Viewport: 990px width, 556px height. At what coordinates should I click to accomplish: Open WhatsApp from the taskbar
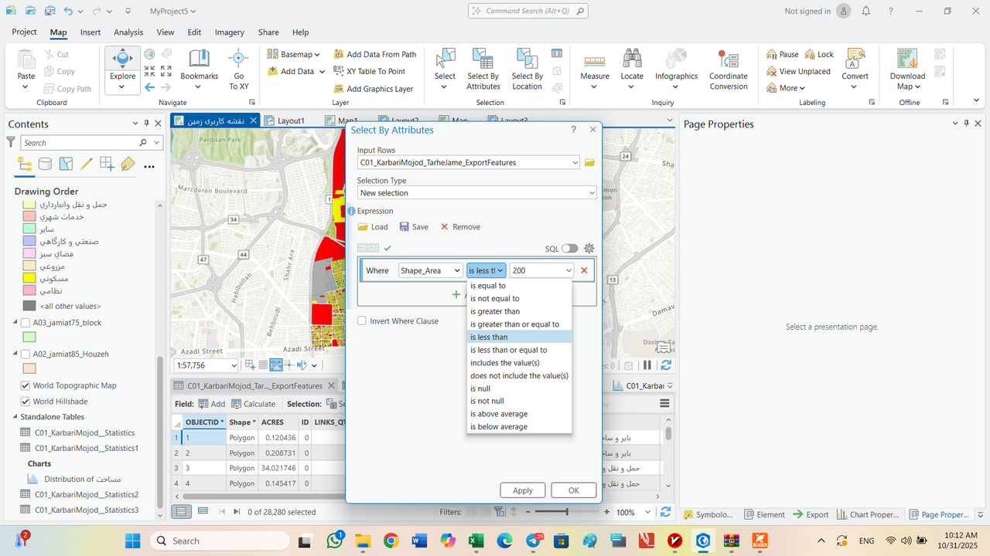click(334, 541)
